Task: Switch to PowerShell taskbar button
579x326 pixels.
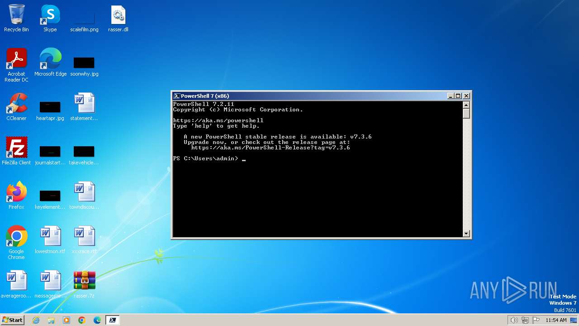Action: 113,320
